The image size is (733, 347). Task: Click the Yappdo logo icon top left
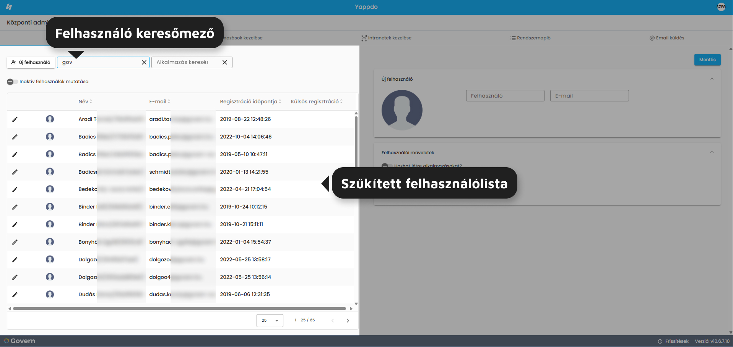[9, 7]
